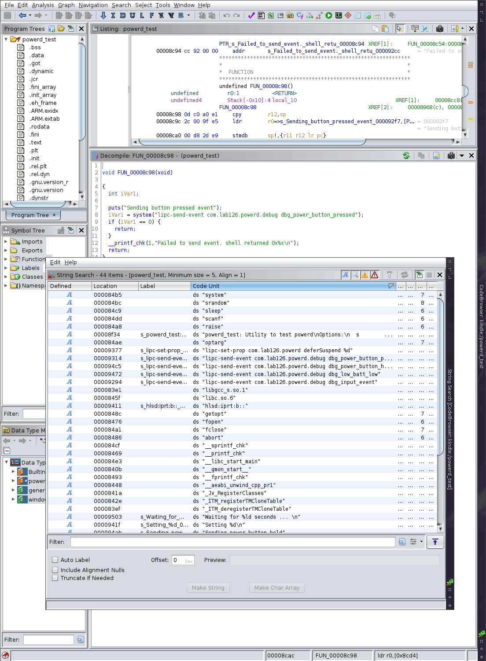The width and height of the screenshot is (486, 661).
Task: Expand the Labels folder in Symbol Tree
Action: point(6,268)
